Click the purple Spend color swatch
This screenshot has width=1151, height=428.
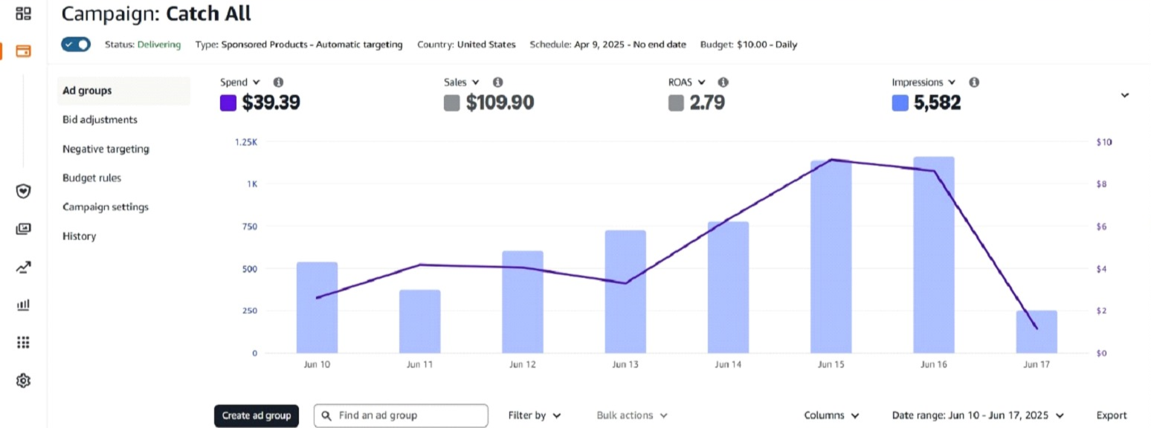tap(228, 103)
